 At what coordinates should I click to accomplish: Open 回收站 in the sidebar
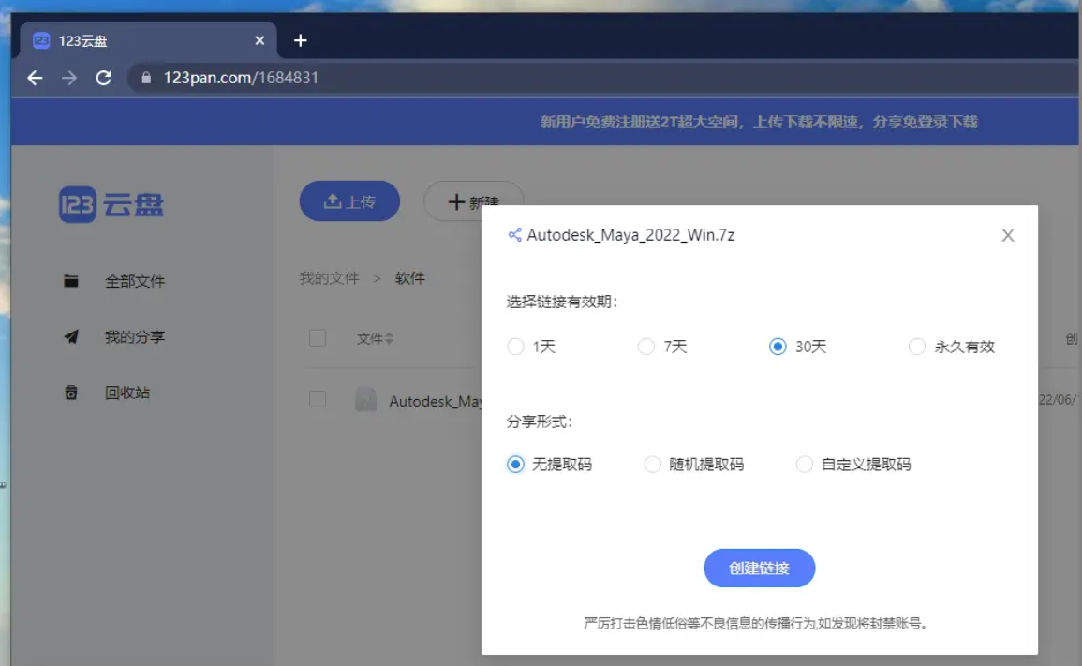127,392
